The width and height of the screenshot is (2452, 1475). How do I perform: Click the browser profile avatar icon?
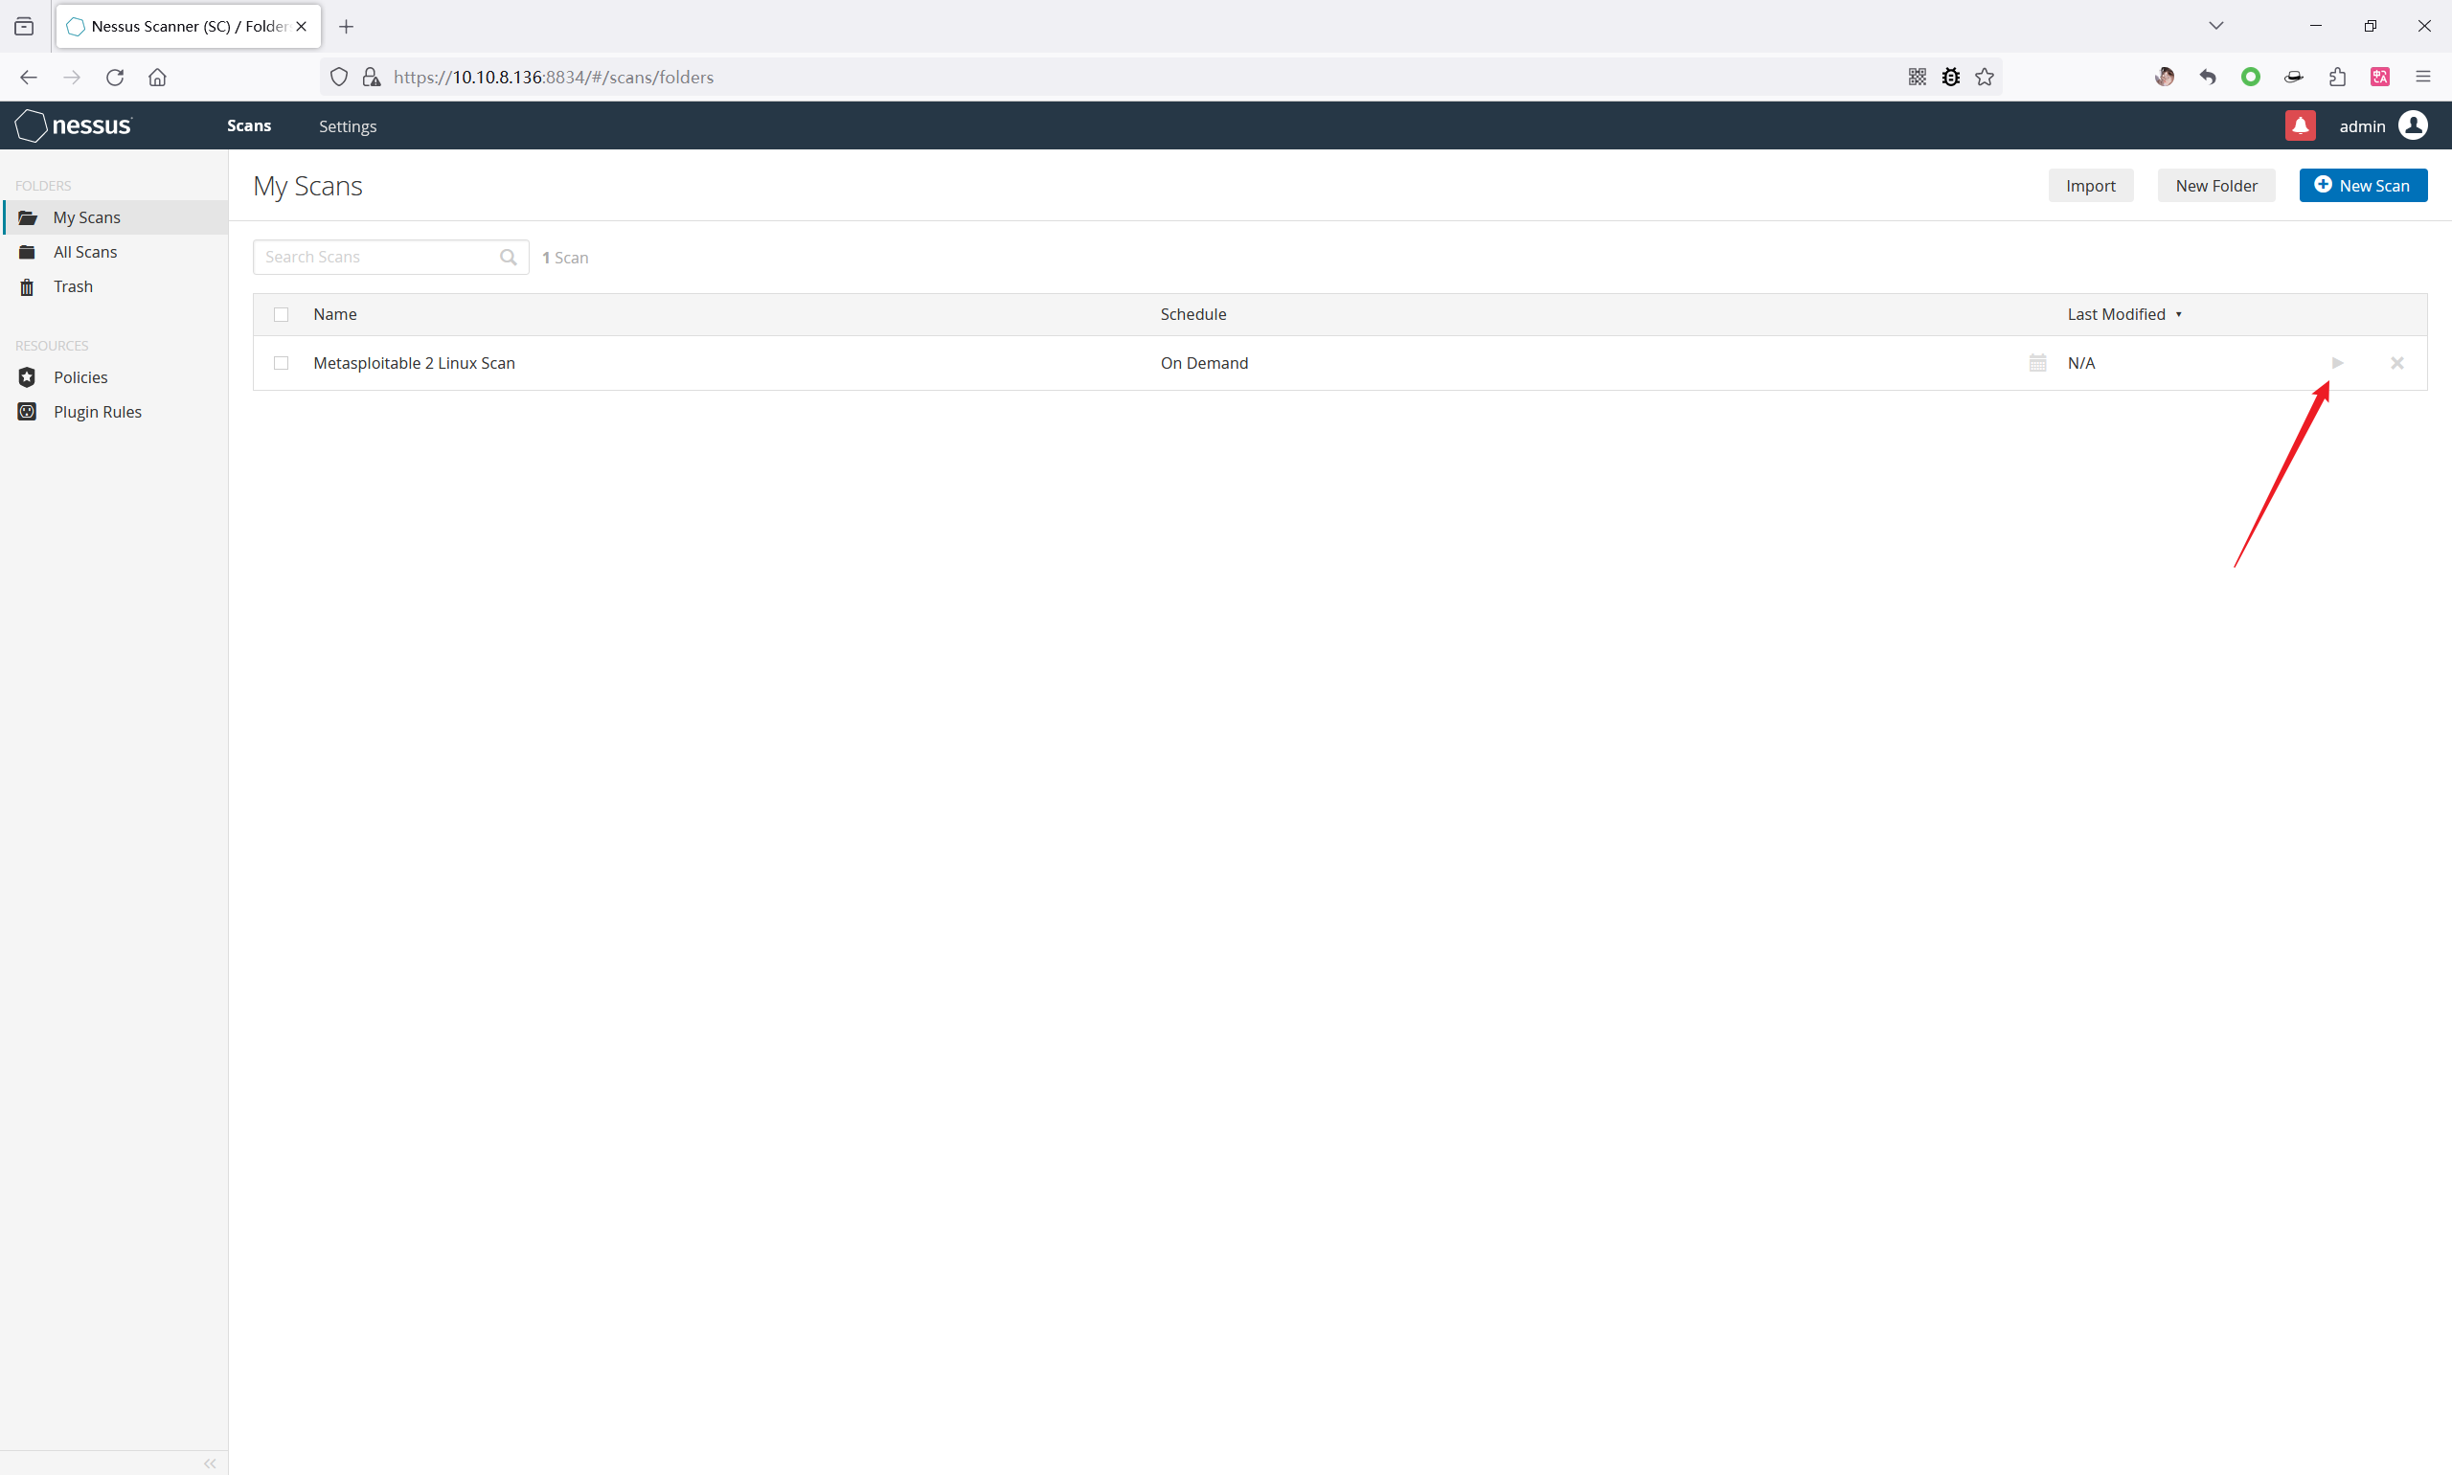coord(2164,77)
